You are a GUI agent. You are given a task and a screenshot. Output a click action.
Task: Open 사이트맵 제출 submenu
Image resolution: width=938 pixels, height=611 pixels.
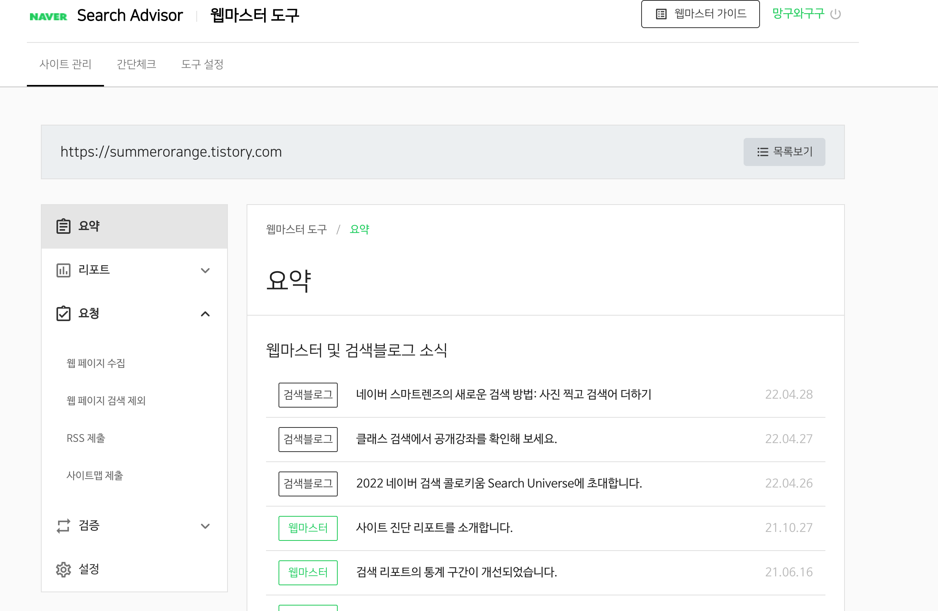click(x=95, y=475)
